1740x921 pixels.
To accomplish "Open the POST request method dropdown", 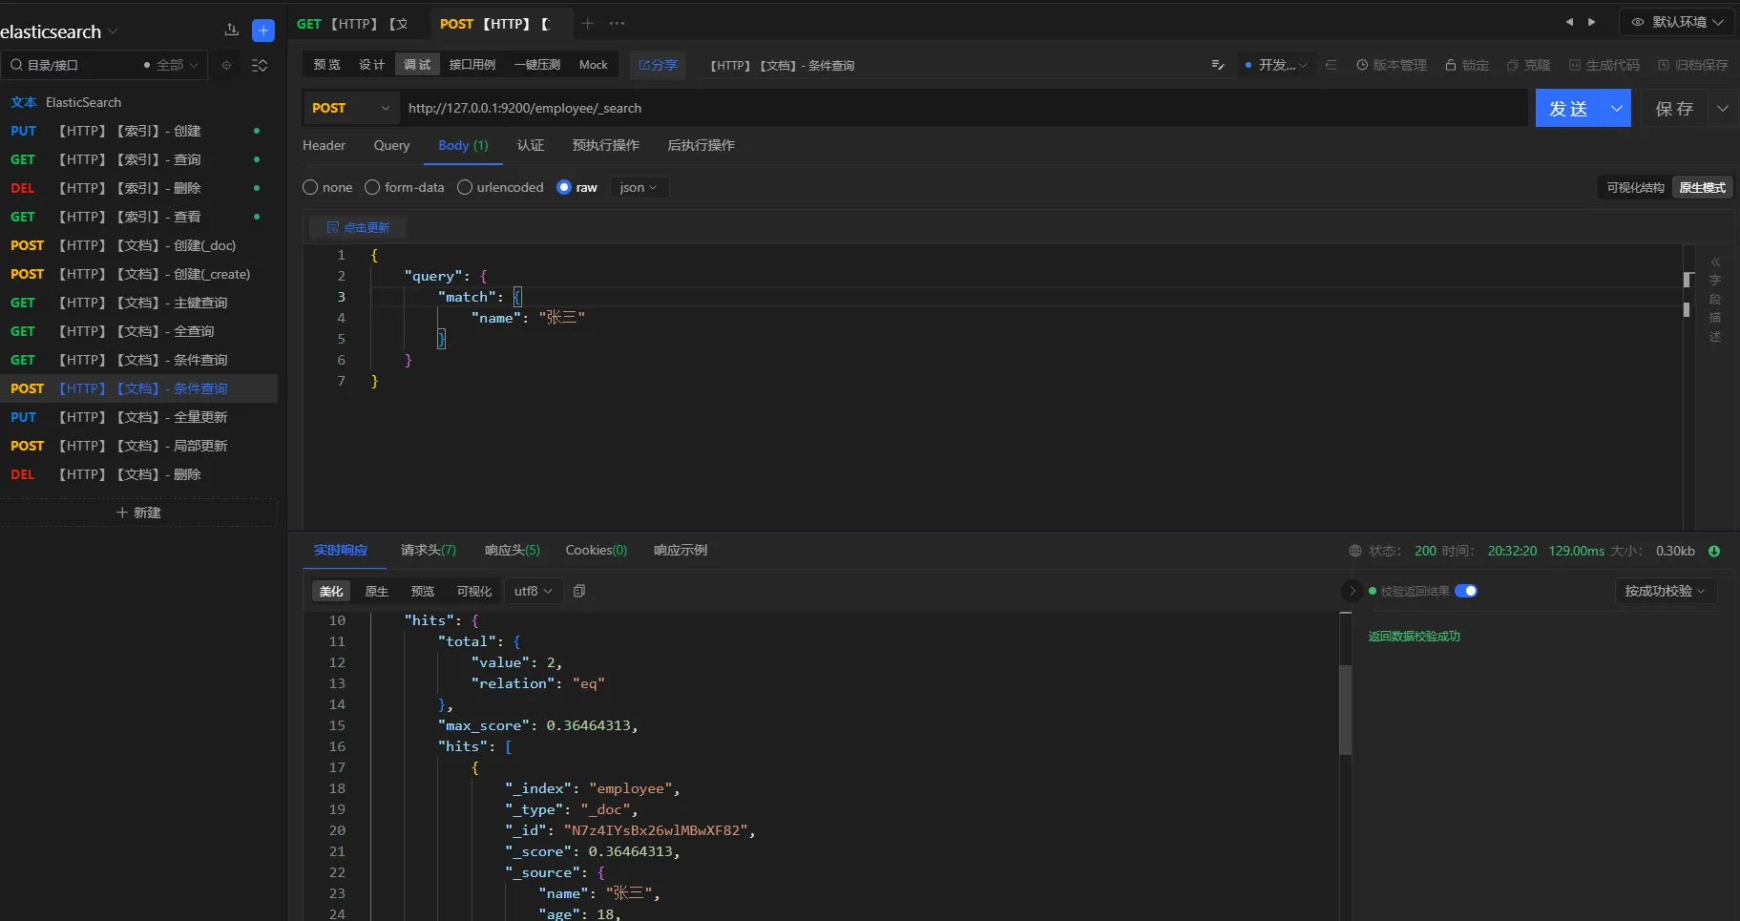I will (x=350, y=109).
